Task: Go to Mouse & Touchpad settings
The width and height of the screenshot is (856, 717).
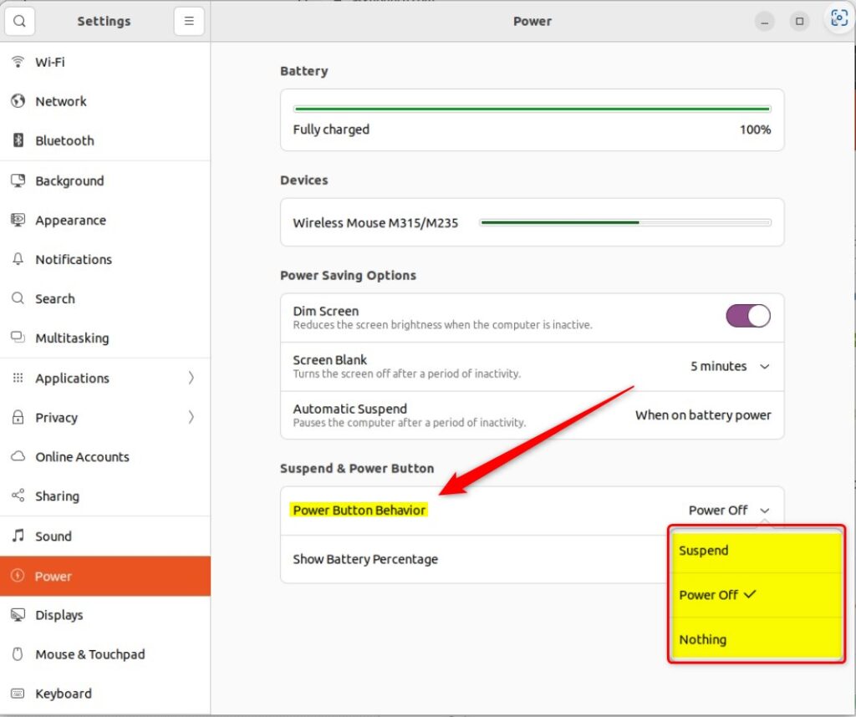Action: pyautogui.click(x=89, y=654)
